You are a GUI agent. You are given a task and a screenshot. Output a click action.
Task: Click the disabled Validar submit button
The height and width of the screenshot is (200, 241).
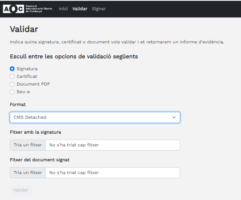[x=20, y=190]
